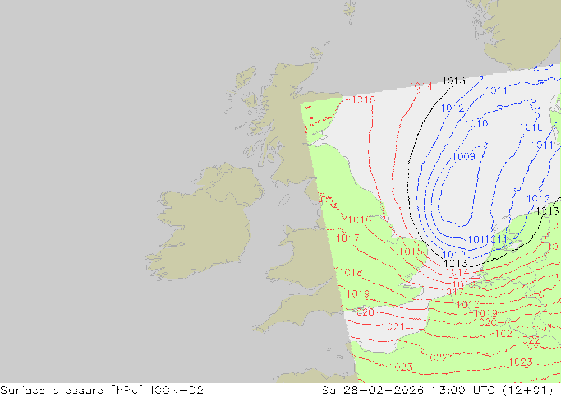This screenshot has height=411, width=561.
Task: Click the "1016" label directly above the left 1017
Action: 359,220
